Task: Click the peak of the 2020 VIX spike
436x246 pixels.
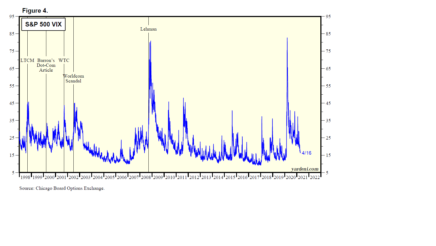Action: pyautogui.click(x=287, y=38)
